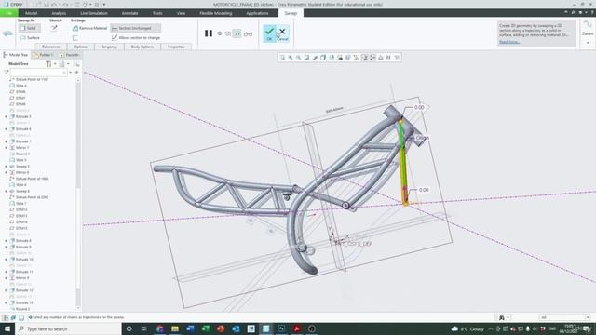Switch to the Flexible Modeling ribbon tab
Screen dimensions: 596x335
pyautogui.click(x=215, y=13)
